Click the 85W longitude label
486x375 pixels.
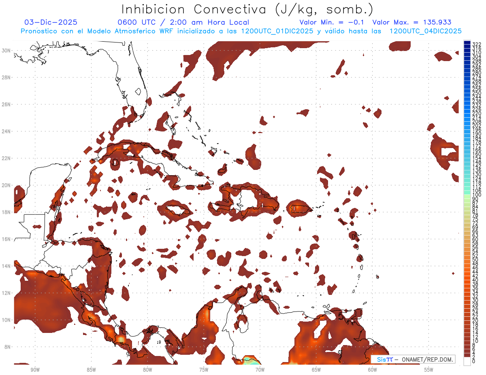(91, 370)
